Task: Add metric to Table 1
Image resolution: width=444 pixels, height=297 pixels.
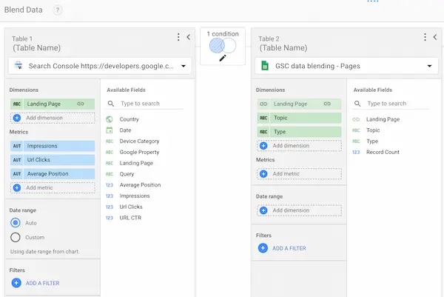Action: pos(53,187)
